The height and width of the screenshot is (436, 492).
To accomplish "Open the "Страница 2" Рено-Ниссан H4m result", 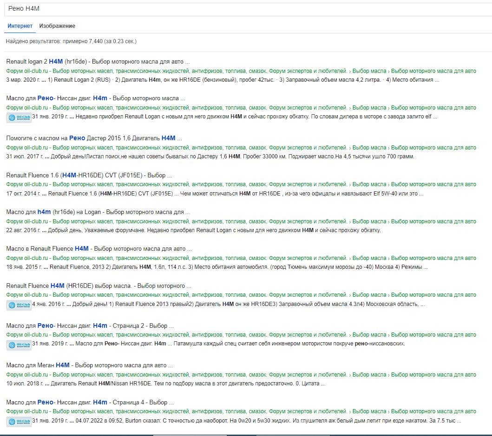I will (x=90, y=325).
